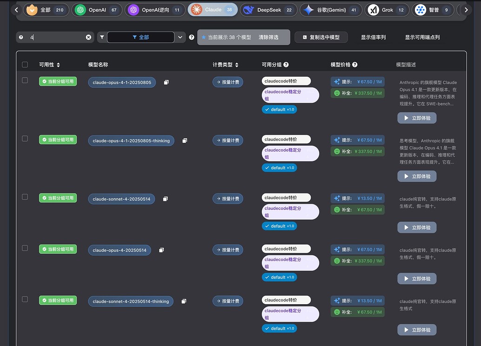Viewport: 481px width, 346px height.
Task: Click the OpenAI逆向 purple logo icon
Action: 134,10
